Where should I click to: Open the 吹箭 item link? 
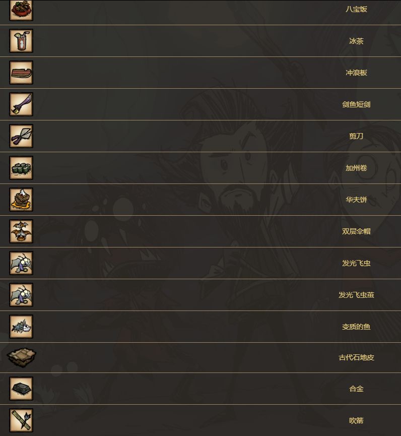[356, 420]
